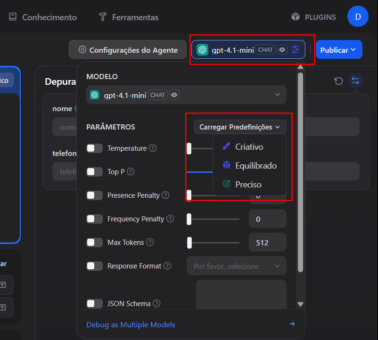
Task: Click the parameters panel scrollbar thumb
Action: [x=300, y=172]
